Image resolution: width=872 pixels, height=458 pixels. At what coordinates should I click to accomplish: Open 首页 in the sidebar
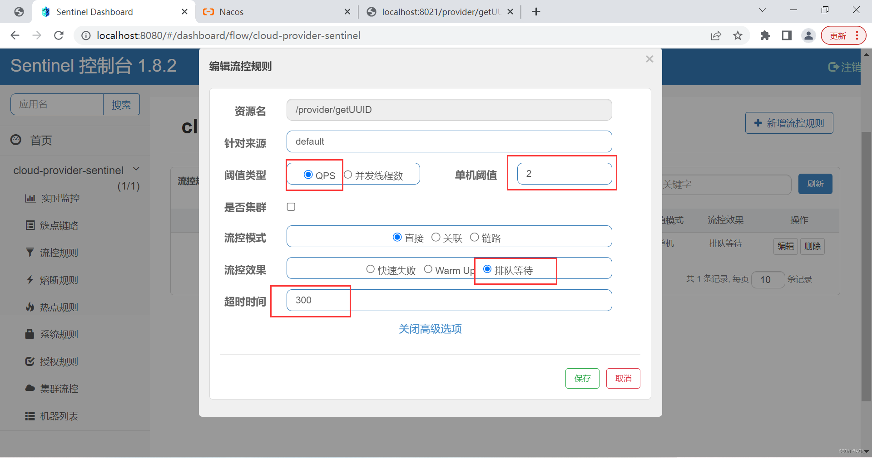point(41,141)
